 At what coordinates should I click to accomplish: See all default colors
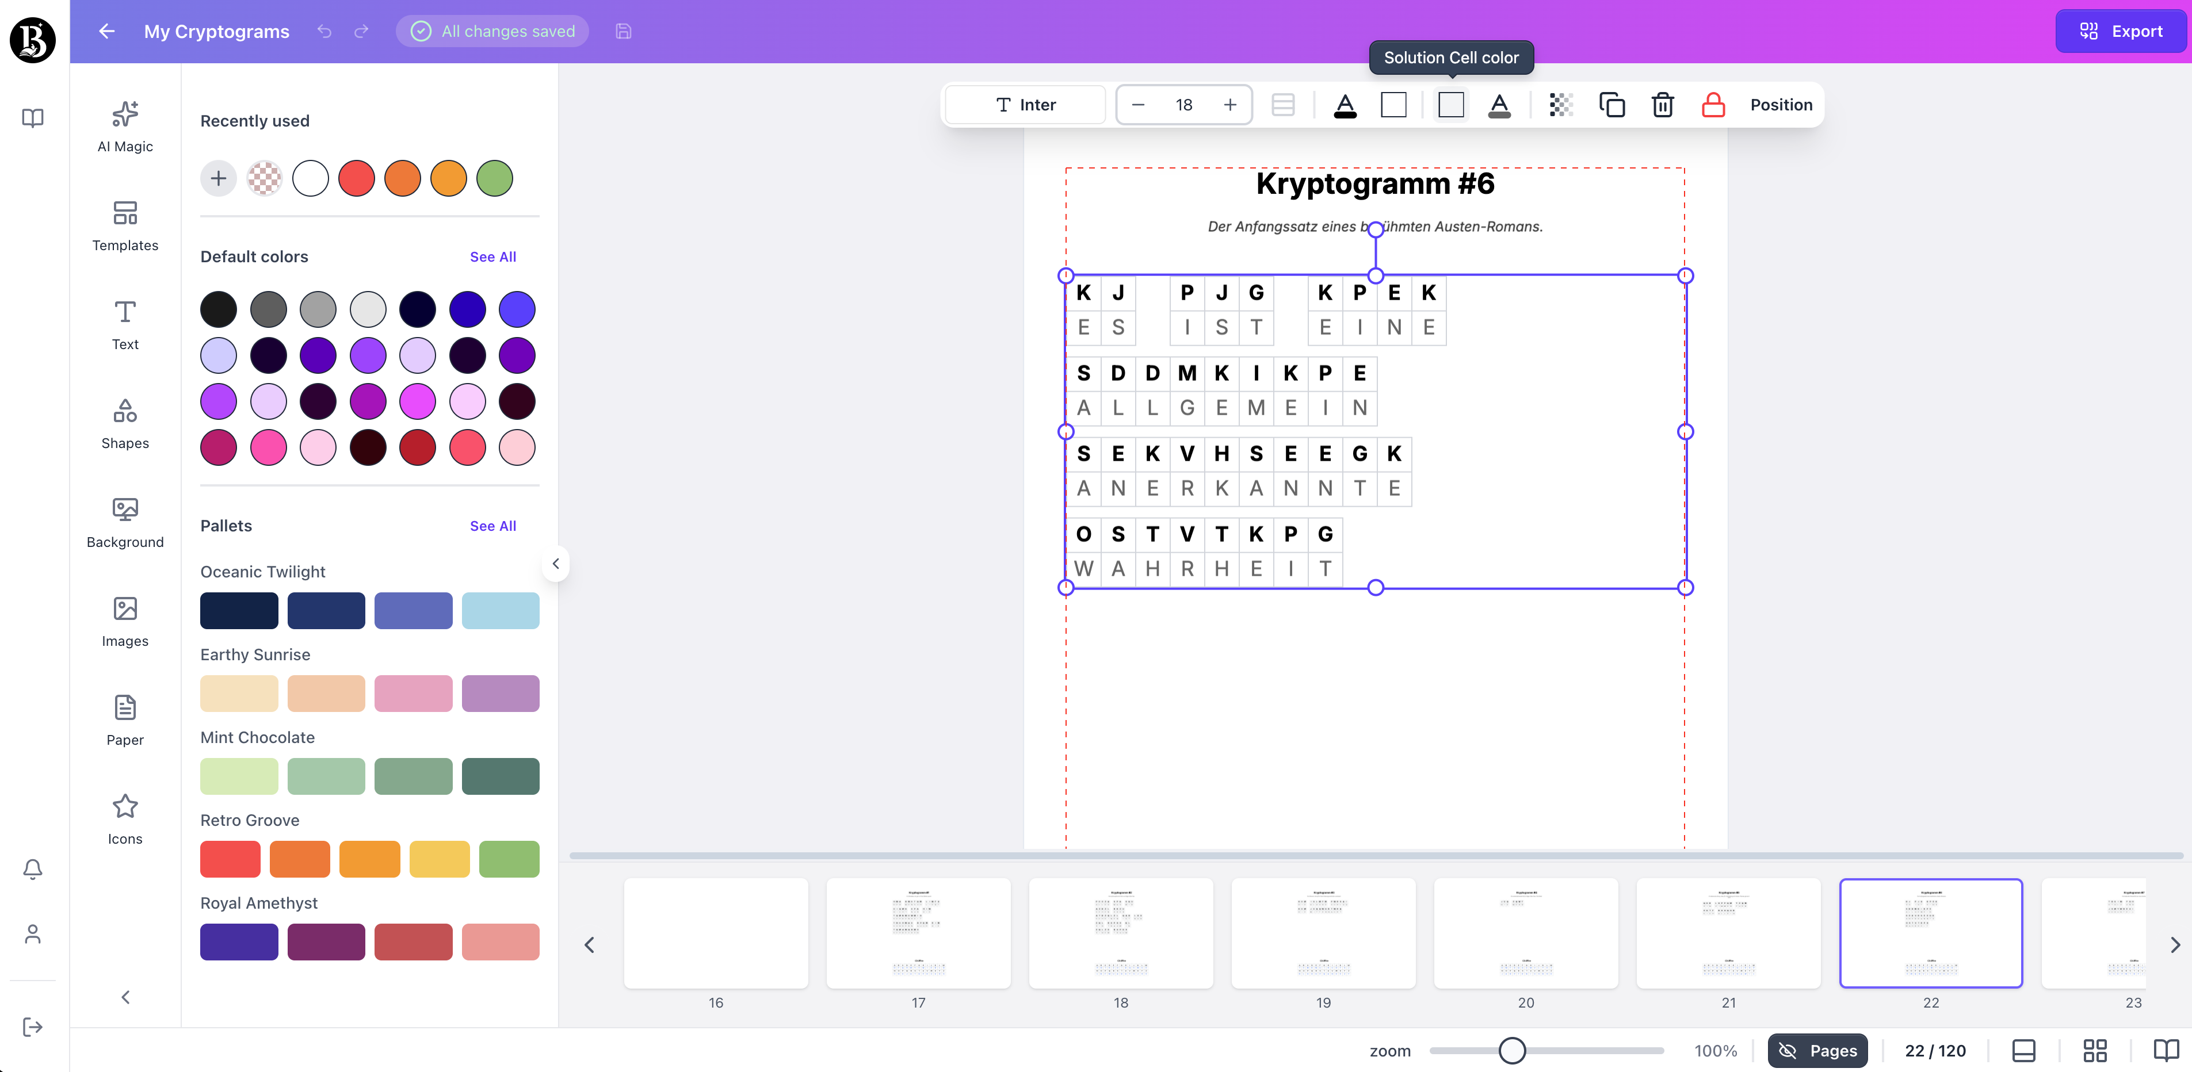(492, 256)
